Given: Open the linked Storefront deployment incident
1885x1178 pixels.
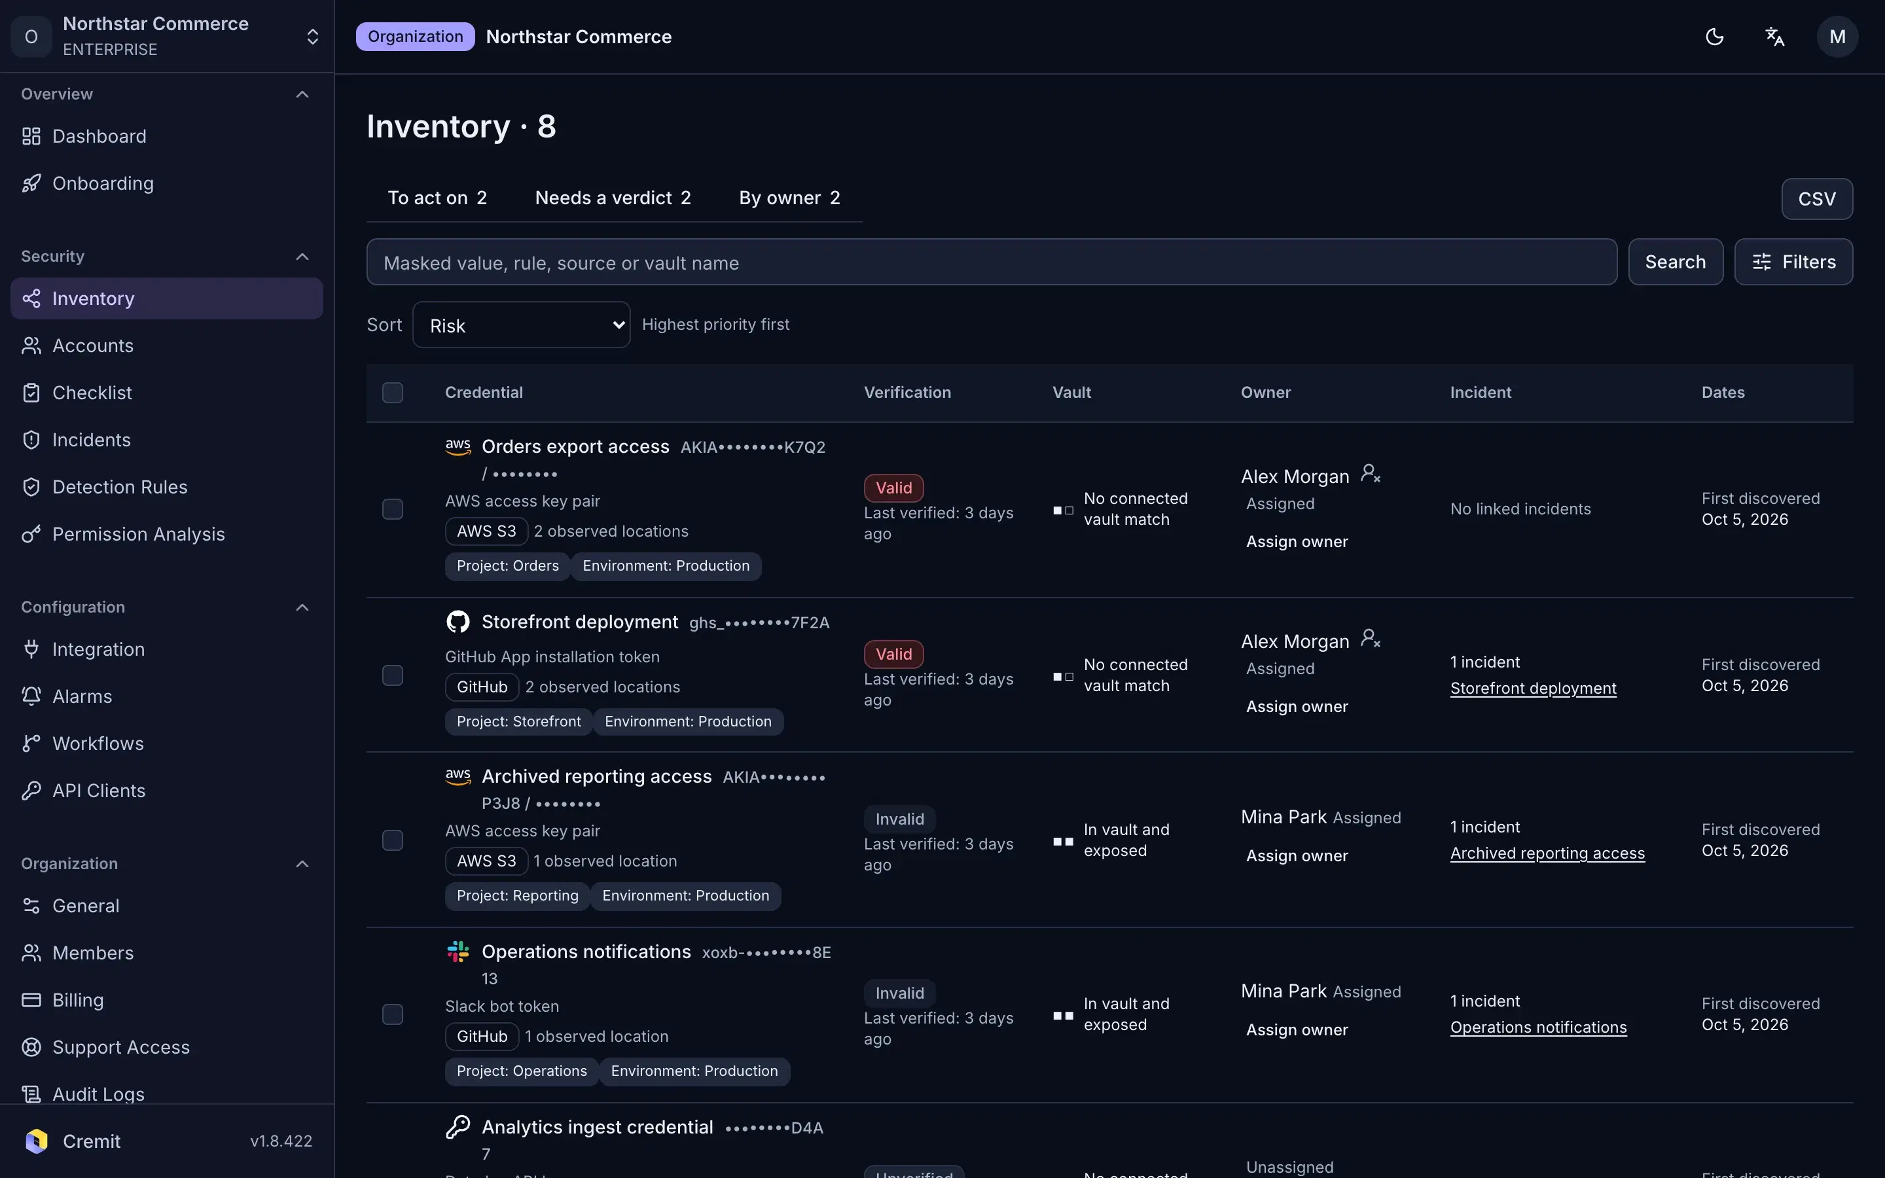Looking at the screenshot, I should coord(1533,688).
